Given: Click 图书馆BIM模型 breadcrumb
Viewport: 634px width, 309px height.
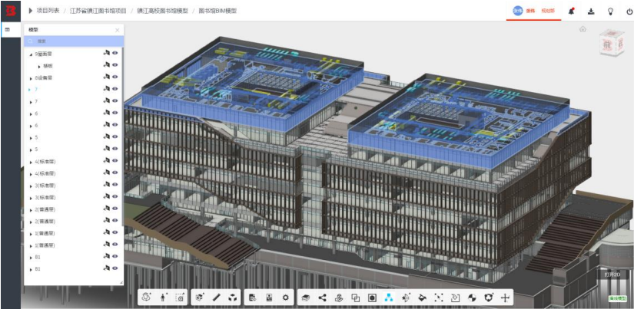Looking at the screenshot, I should pos(217,11).
